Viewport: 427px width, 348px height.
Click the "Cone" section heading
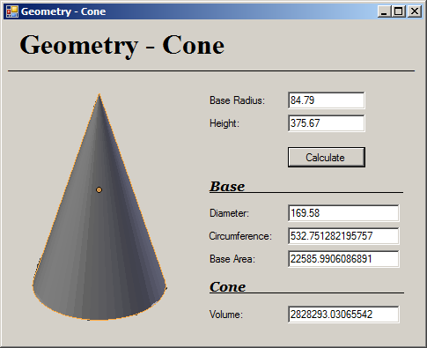[x=227, y=287]
